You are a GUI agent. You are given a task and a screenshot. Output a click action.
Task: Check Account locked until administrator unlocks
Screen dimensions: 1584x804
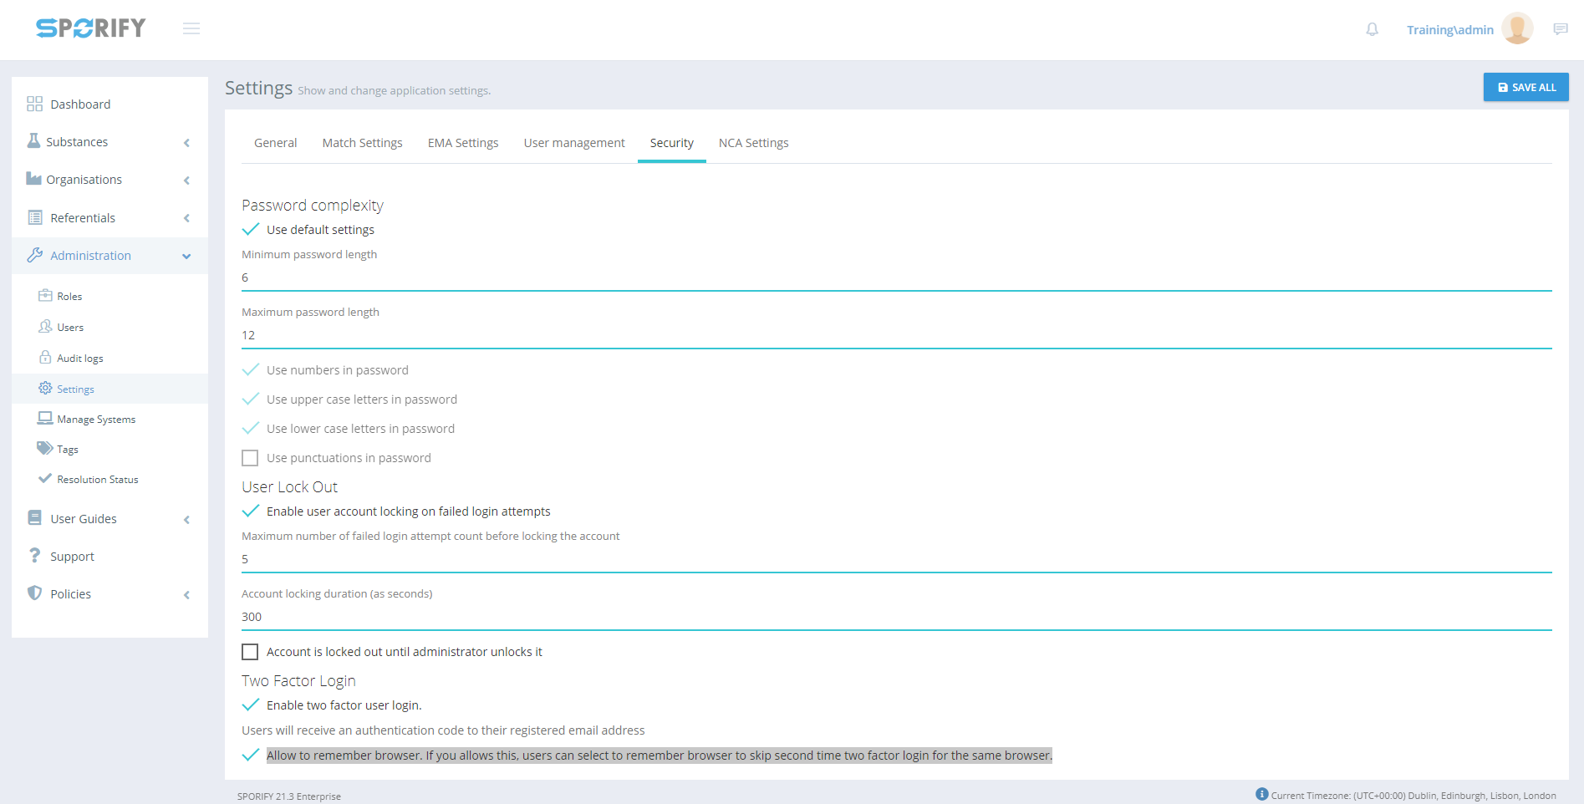tap(250, 652)
